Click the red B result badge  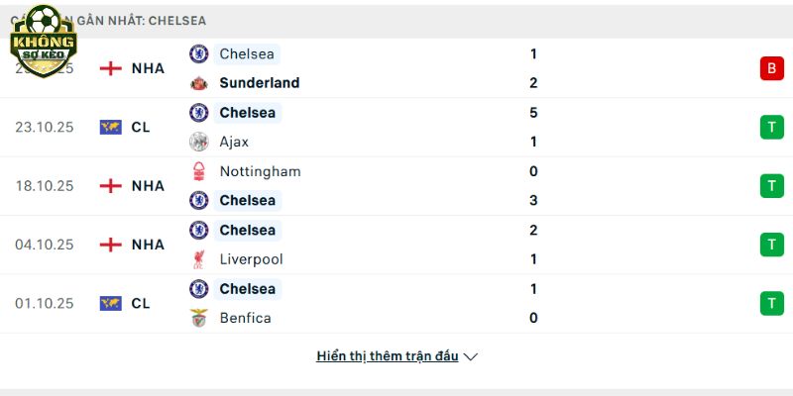click(771, 68)
